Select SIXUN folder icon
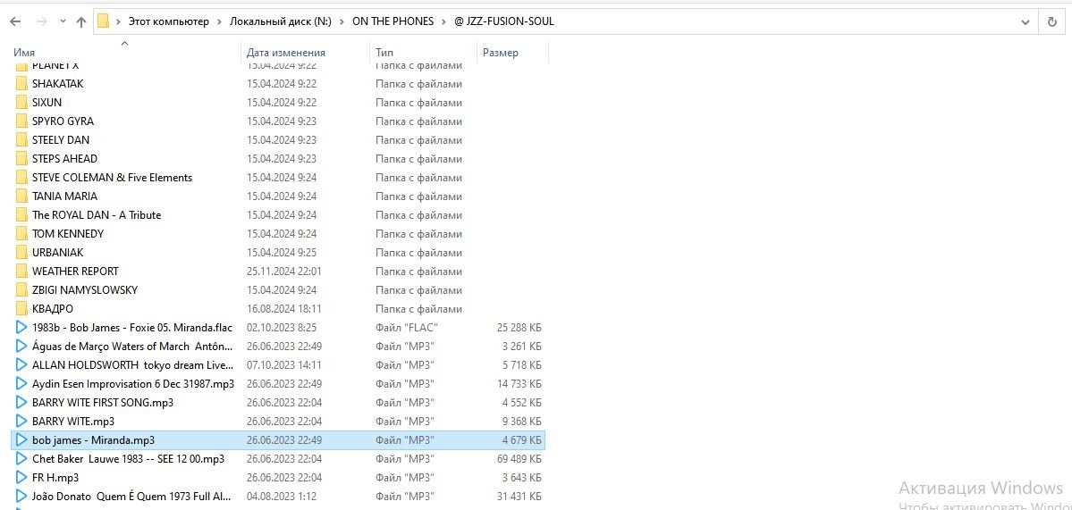The height and width of the screenshot is (510, 1072). pyautogui.click(x=21, y=103)
